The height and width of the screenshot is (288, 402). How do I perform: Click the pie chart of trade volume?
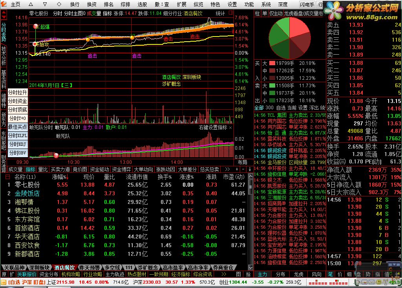pyautogui.click(x=289, y=38)
